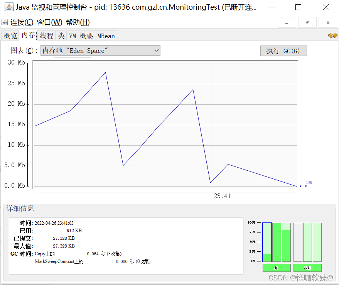This screenshot has height=285, width=339.
Task: Select the last non-heap pool bar
Action: click(x=317, y=243)
